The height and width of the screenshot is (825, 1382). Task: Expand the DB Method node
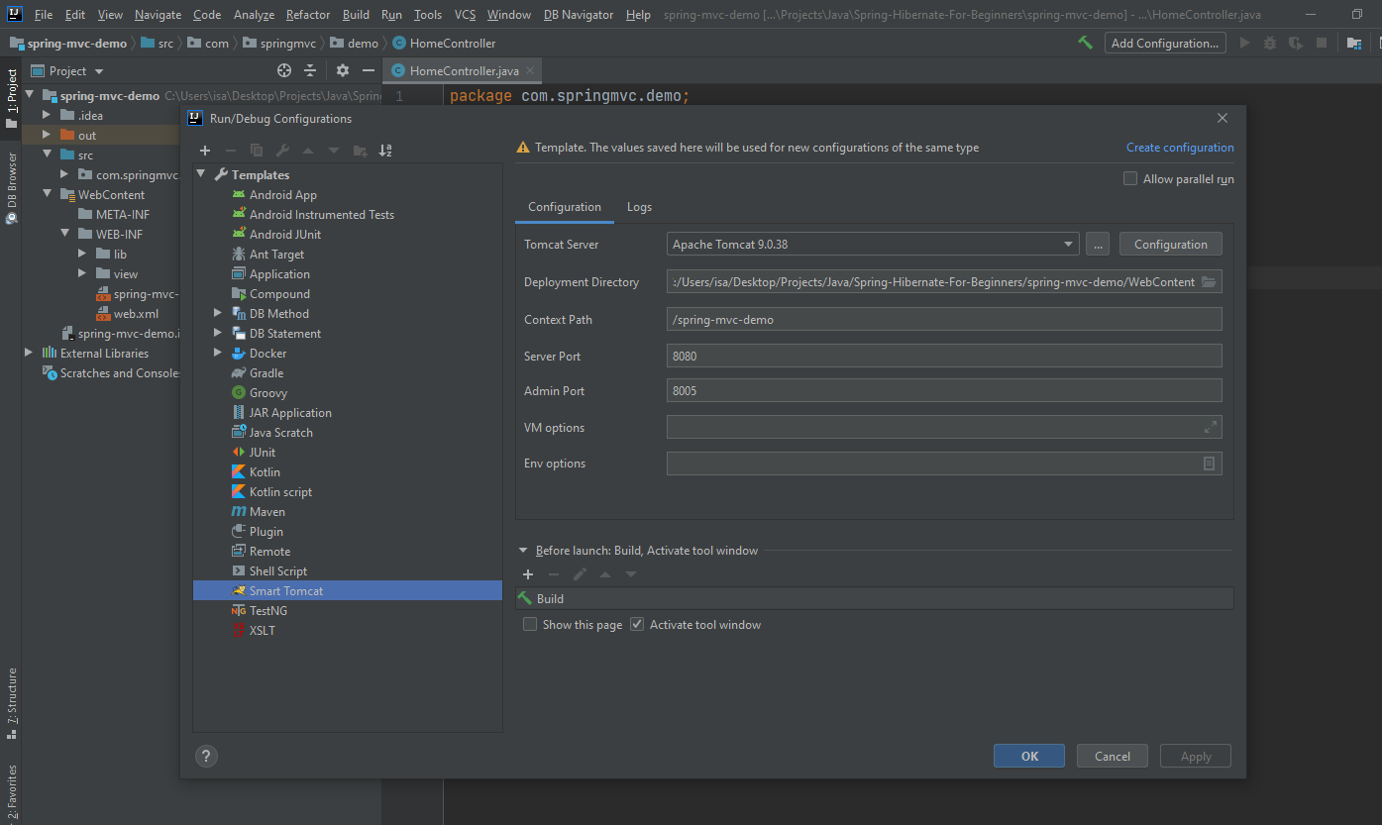[x=218, y=314]
